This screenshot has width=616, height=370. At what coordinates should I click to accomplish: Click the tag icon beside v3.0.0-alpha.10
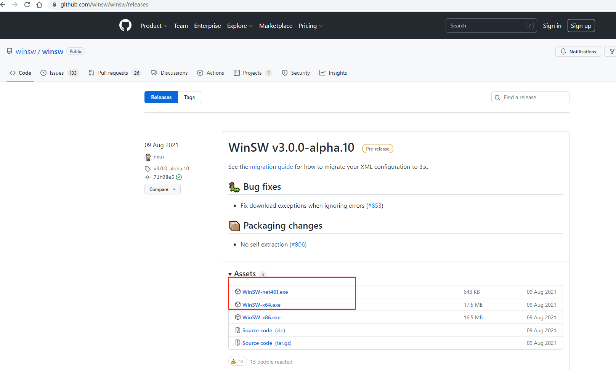tap(148, 168)
